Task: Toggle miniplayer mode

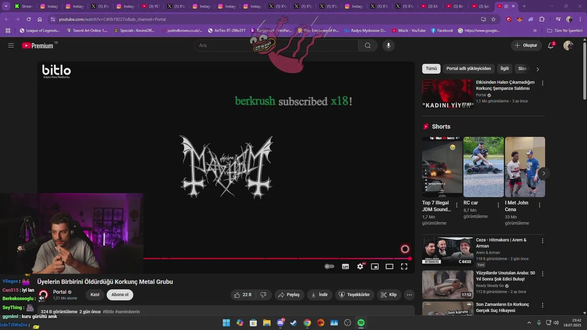Action: (375, 266)
